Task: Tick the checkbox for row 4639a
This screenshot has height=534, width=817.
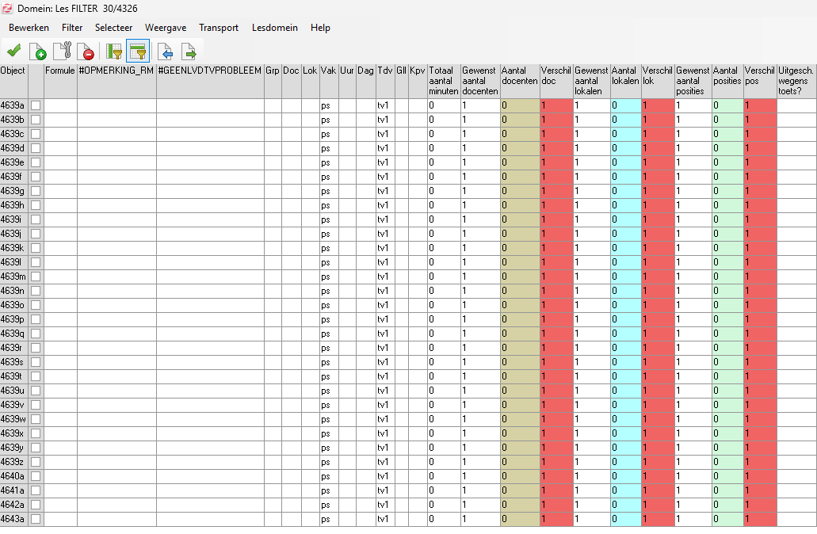Action: coord(36,105)
